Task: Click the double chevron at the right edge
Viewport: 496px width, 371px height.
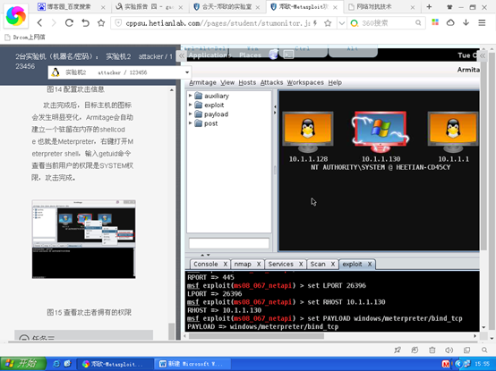Action: 483,56
